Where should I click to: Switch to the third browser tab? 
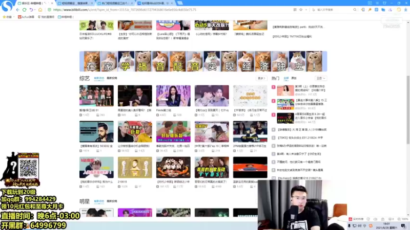point(114,3)
